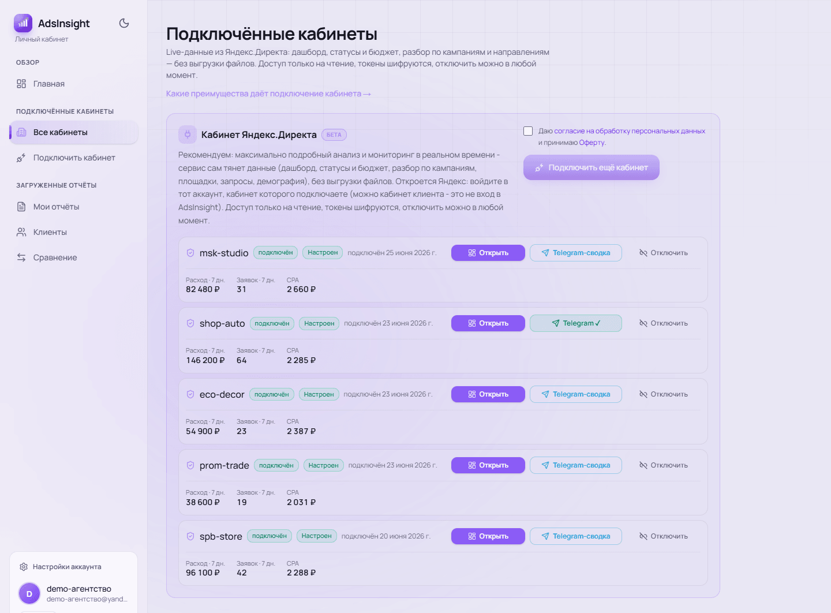831x613 pixels.
Task: Open the spb-store cabinet
Action: pos(488,536)
